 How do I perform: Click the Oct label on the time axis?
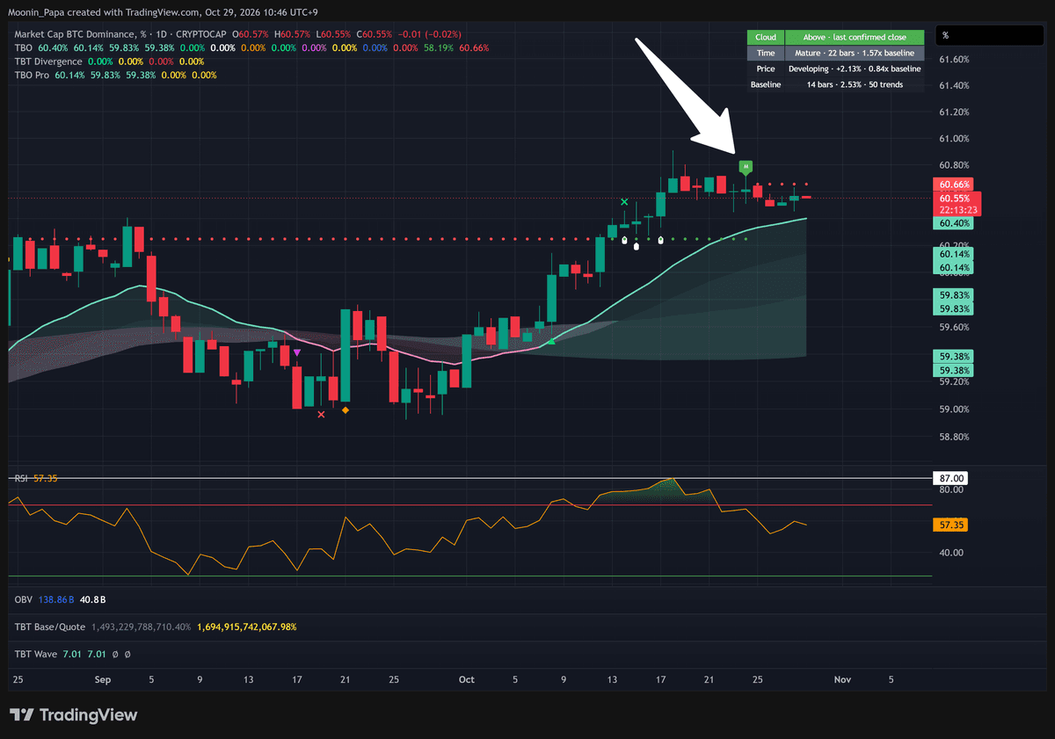[467, 679]
